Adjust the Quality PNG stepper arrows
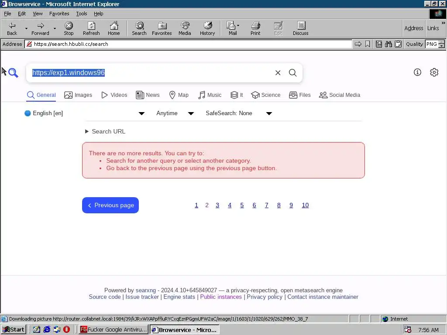The image size is (447, 335). coord(442,44)
